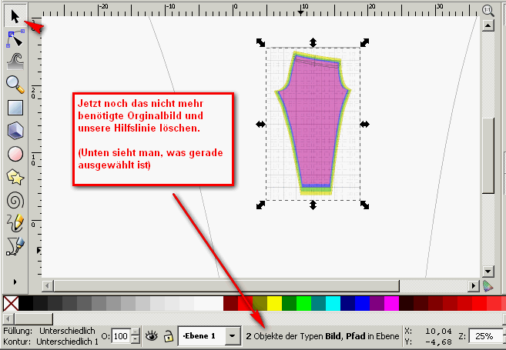Pick the Pencil freehand tool
The height and width of the screenshot is (350, 506).
click(15, 223)
